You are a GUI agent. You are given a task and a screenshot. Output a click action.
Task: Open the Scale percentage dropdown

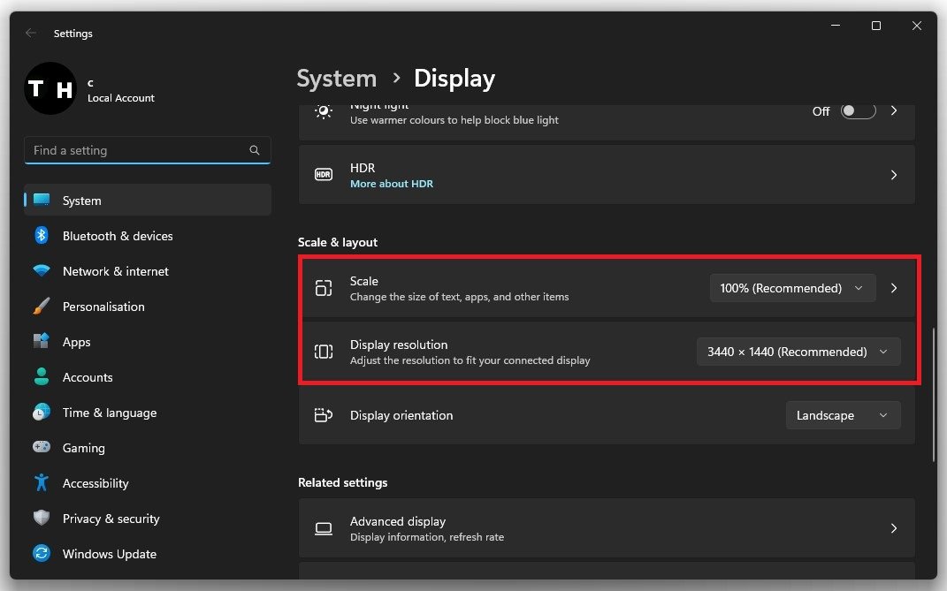point(792,288)
